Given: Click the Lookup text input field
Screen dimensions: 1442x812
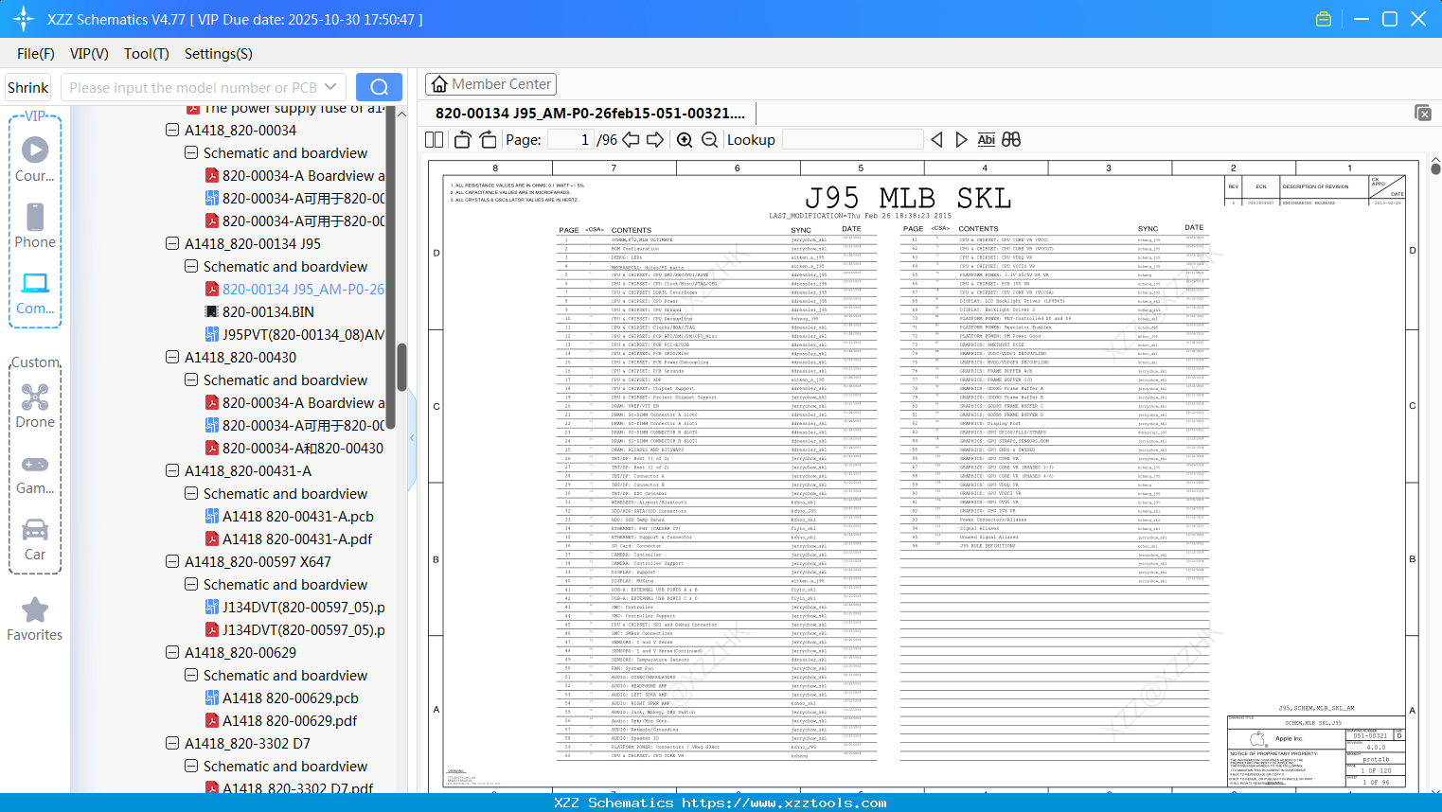Looking at the screenshot, I should coord(852,140).
